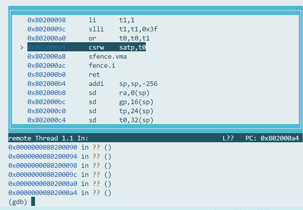Select the slli t1,t1,0x3f instruction
This screenshot has height=210, width=303.
click(124, 29)
